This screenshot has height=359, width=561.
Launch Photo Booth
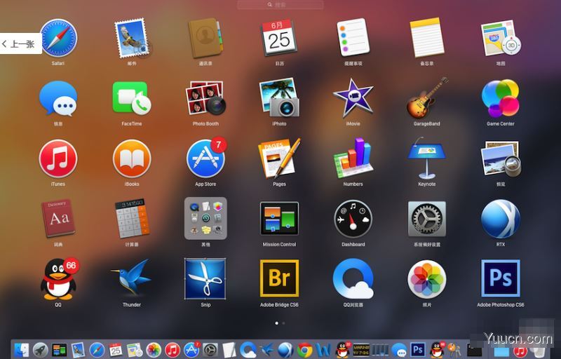pos(205,97)
